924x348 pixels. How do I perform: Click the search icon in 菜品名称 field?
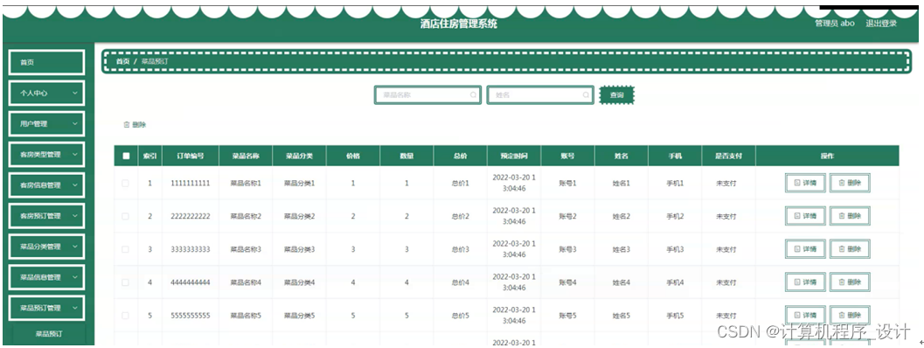point(473,95)
